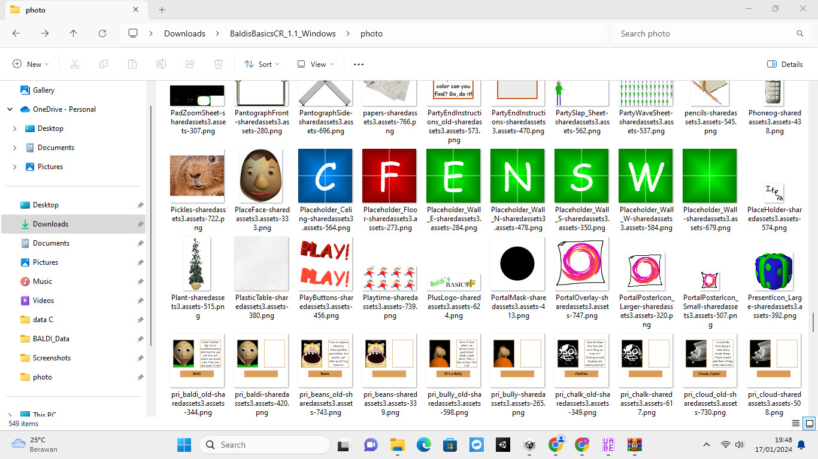Expand the This PC tree node
818x459 pixels.
tap(10, 415)
